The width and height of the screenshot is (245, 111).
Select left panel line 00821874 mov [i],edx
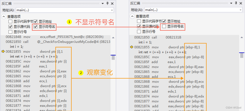click(x=36, y=101)
